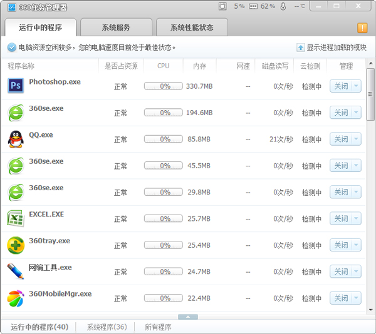
Task: Open dropdown arrow next to Photoshop.exe 关闭
Action: 357,86
